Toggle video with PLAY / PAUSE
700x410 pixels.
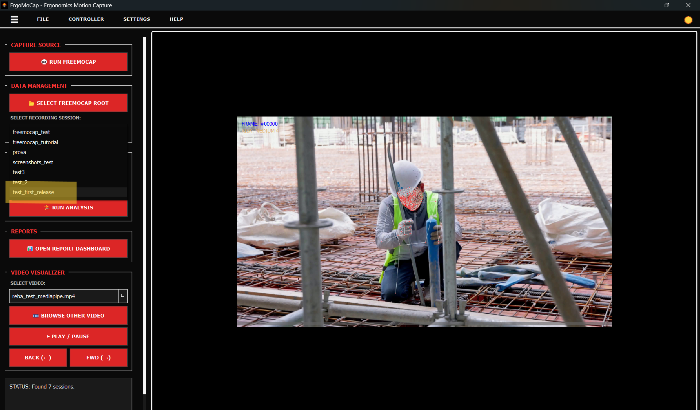click(68, 336)
